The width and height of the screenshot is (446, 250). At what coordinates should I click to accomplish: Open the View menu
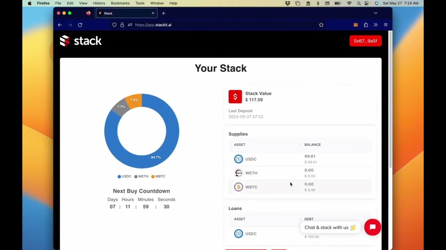(x=83, y=3)
